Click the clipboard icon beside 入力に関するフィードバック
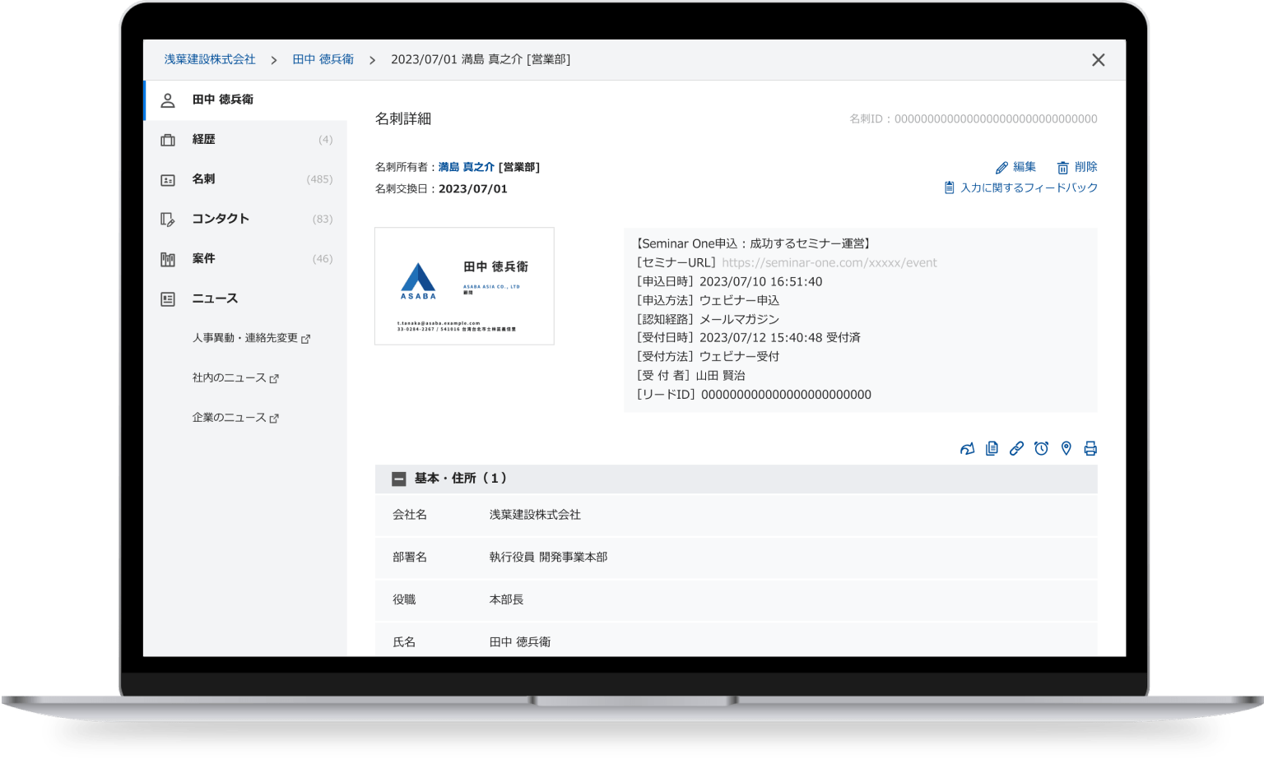1264x759 pixels. click(949, 187)
